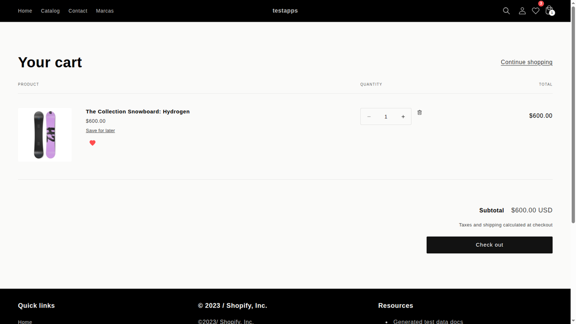Open the Catalog menu item
The height and width of the screenshot is (324, 576).
click(50, 11)
